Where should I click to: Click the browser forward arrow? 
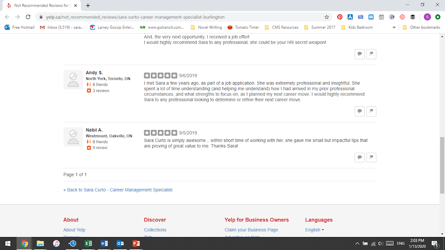(x=17, y=17)
